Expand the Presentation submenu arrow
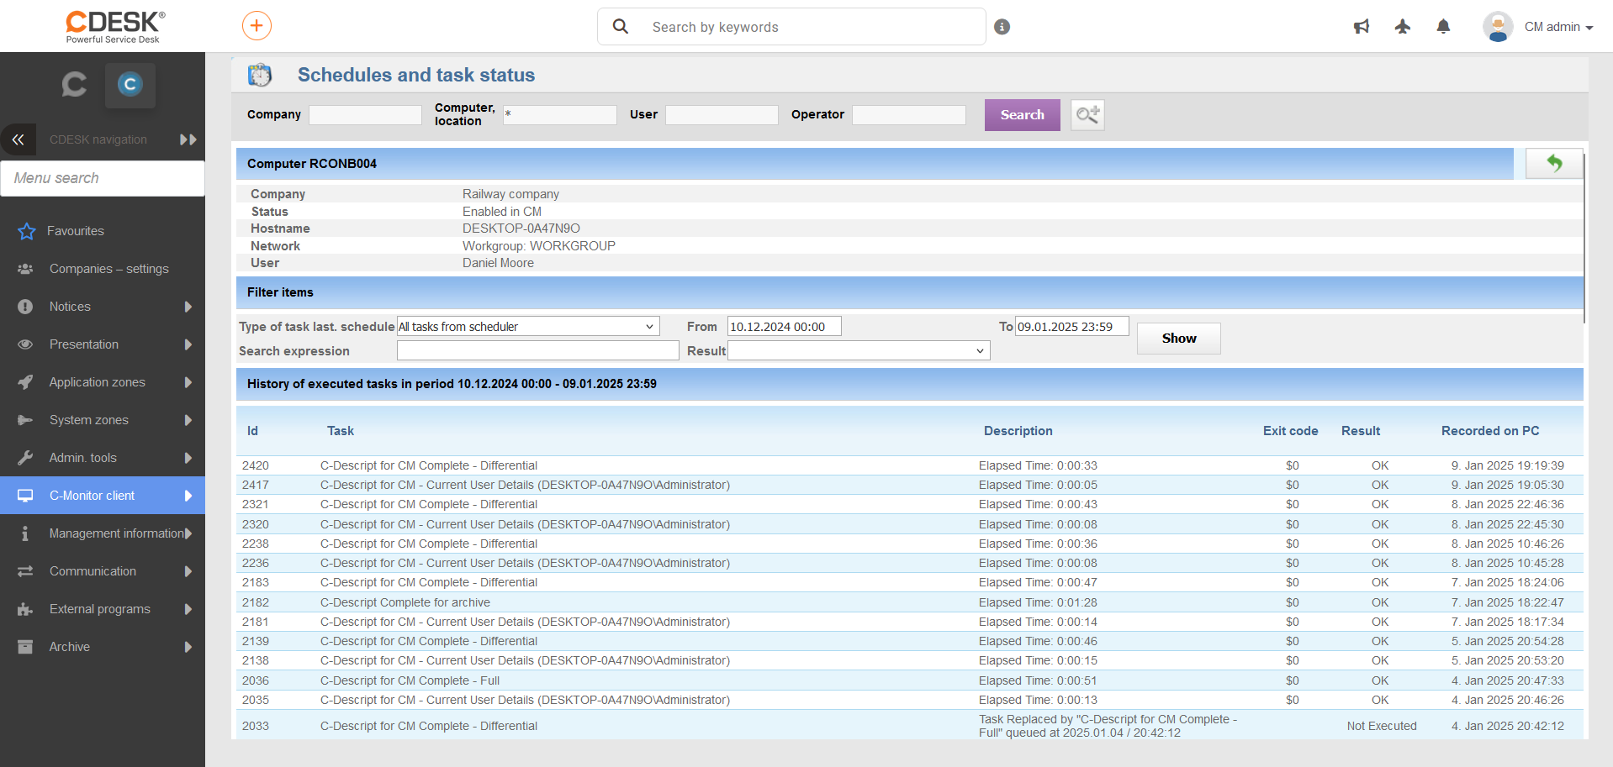Image resolution: width=1613 pixels, height=767 pixels. point(188,344)
